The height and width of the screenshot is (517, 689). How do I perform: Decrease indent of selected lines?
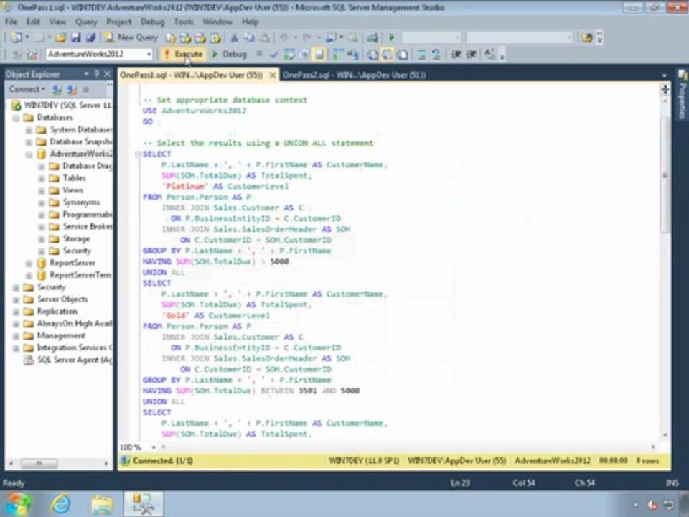[456, 55]
